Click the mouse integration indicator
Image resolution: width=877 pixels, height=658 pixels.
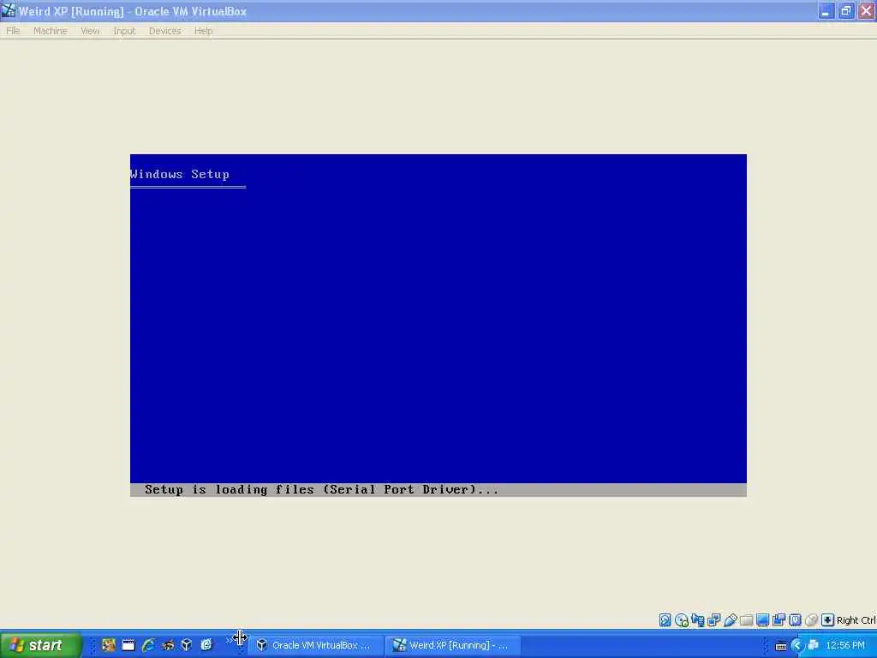point(812,619)
